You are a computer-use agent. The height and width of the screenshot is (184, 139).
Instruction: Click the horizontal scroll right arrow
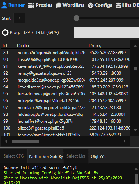point(125,141)
